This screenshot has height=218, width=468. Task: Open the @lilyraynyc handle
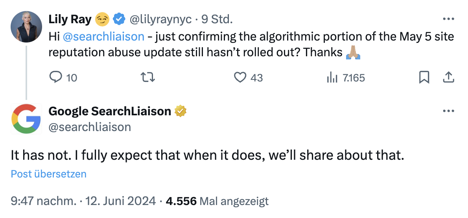tap(161, 18)
